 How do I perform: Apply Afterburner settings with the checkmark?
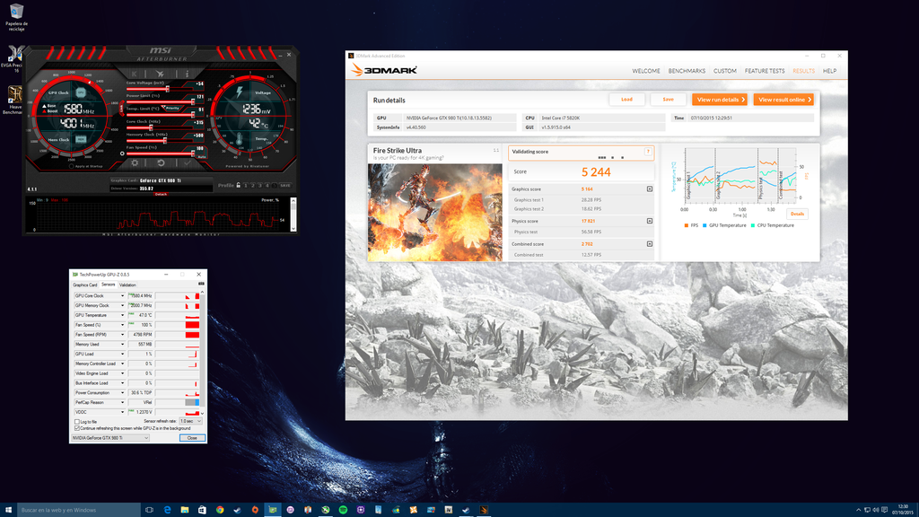pos(187,163)
